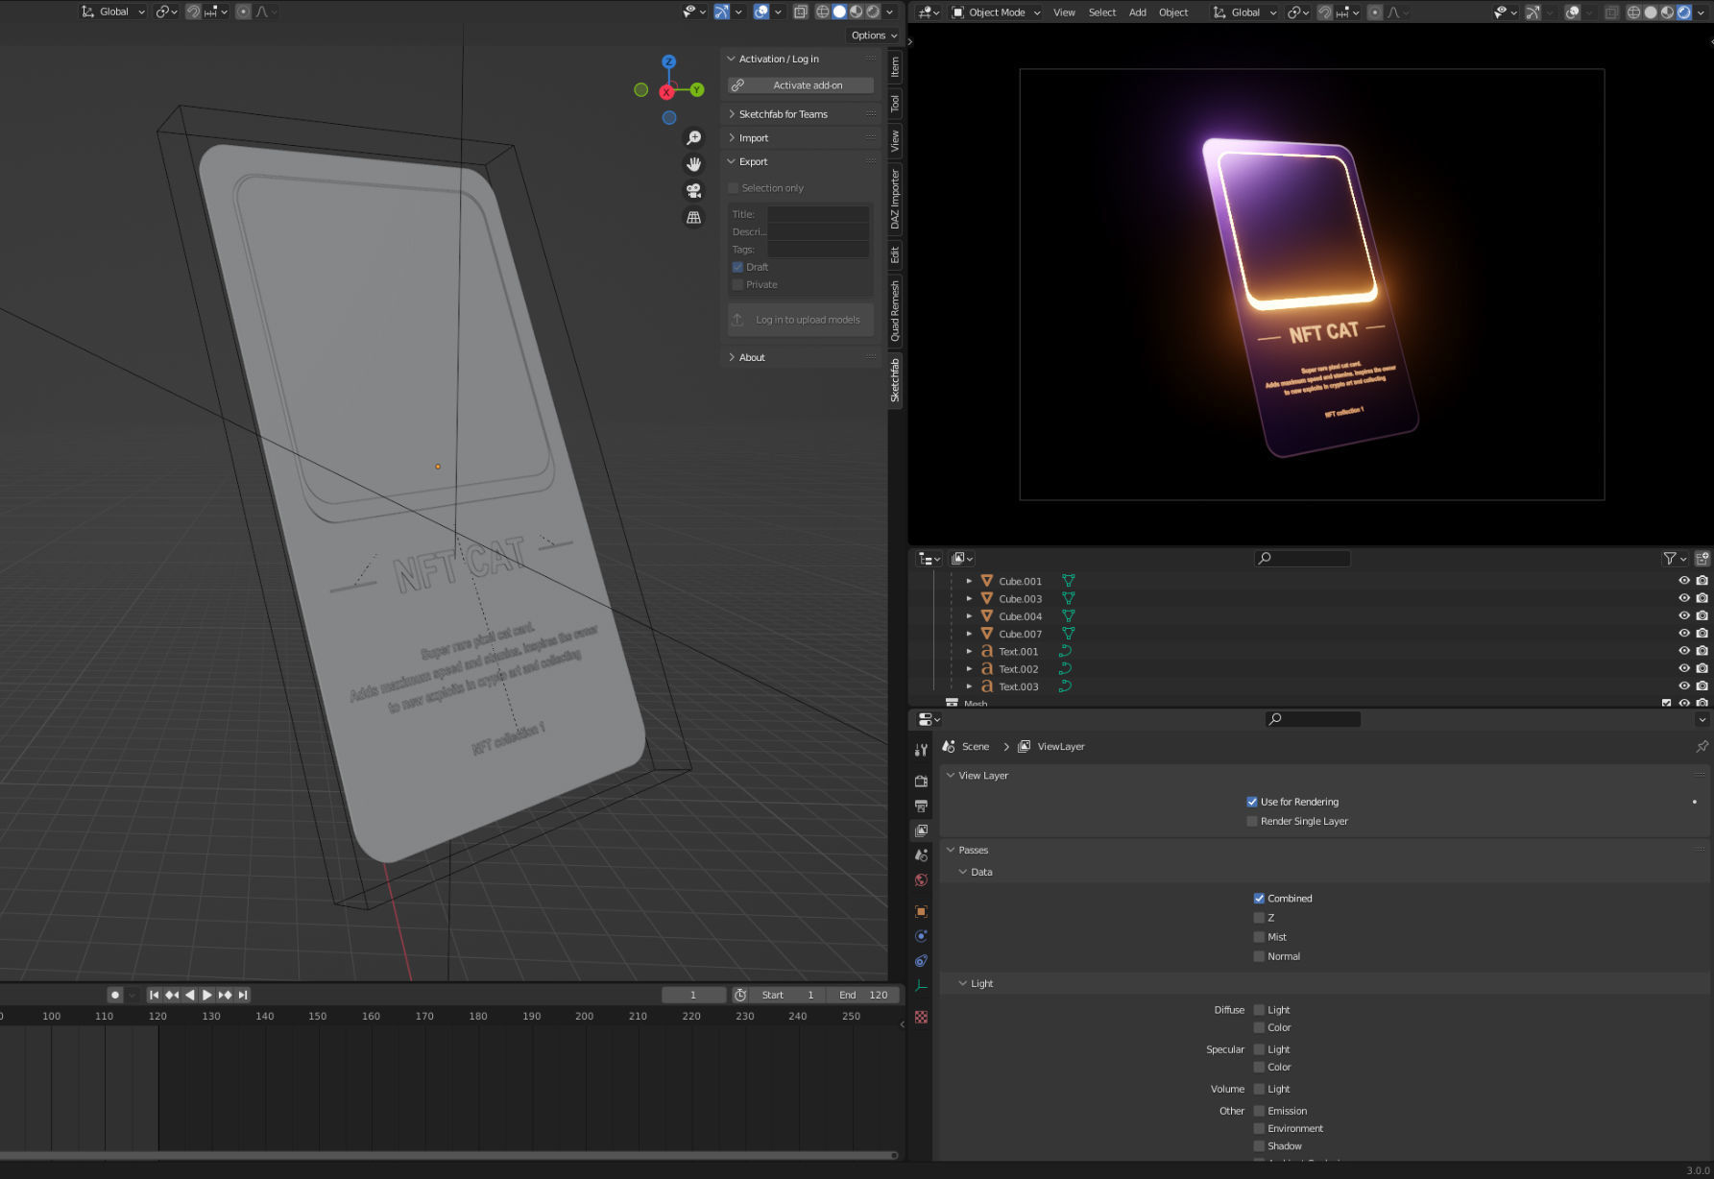1714x1179 pixels.
Task: Collapse the Light passes subpanel
Action: [981, 983]
